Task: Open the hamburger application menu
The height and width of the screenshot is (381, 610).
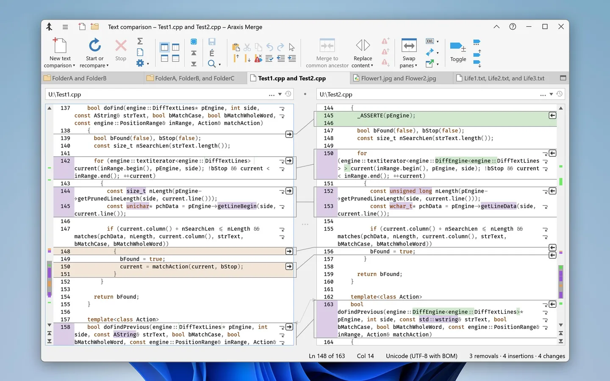Action: [x=65, y=27]
